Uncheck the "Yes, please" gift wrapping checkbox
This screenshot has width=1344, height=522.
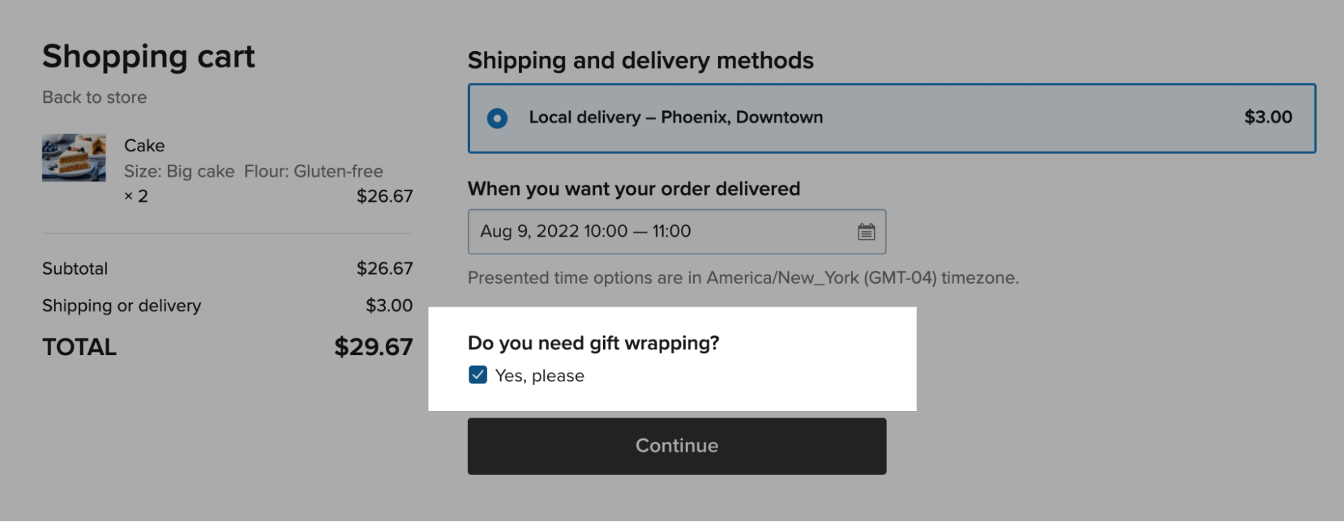click(477, 375)
